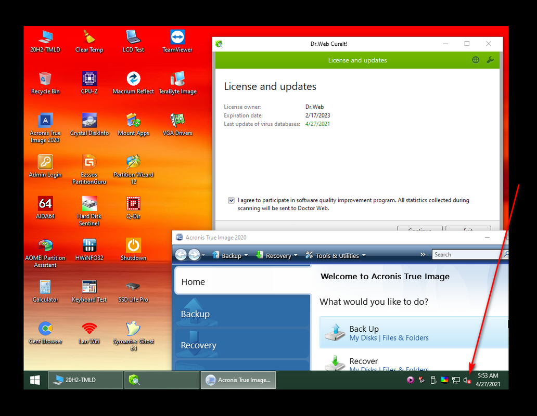Click the Shutdown desktop icon

point(133,250)
